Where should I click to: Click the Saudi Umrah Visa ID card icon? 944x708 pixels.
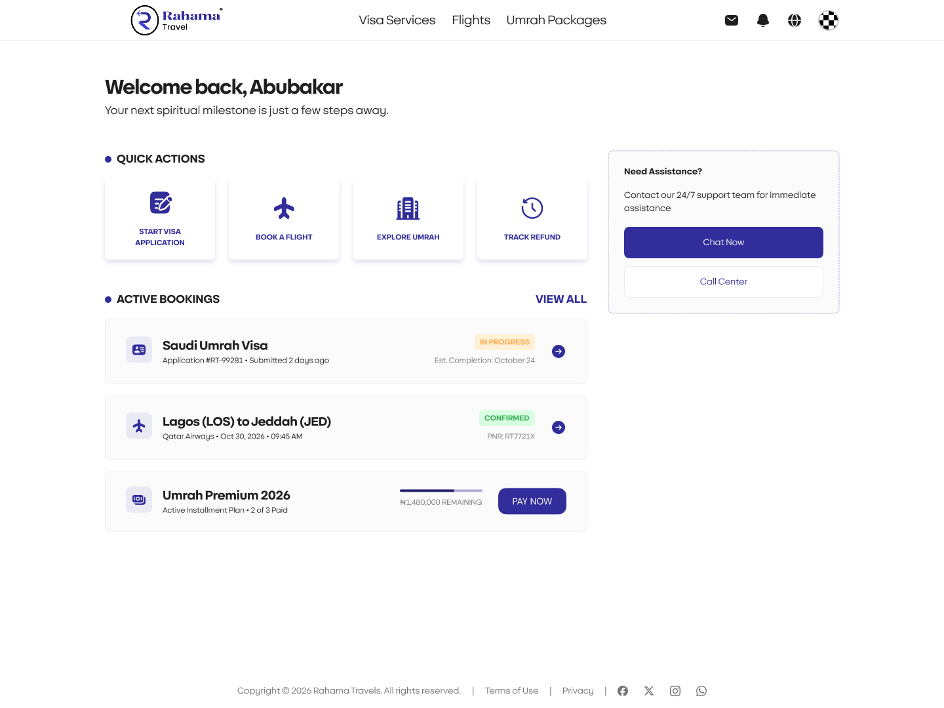click(x=139, y=350)
